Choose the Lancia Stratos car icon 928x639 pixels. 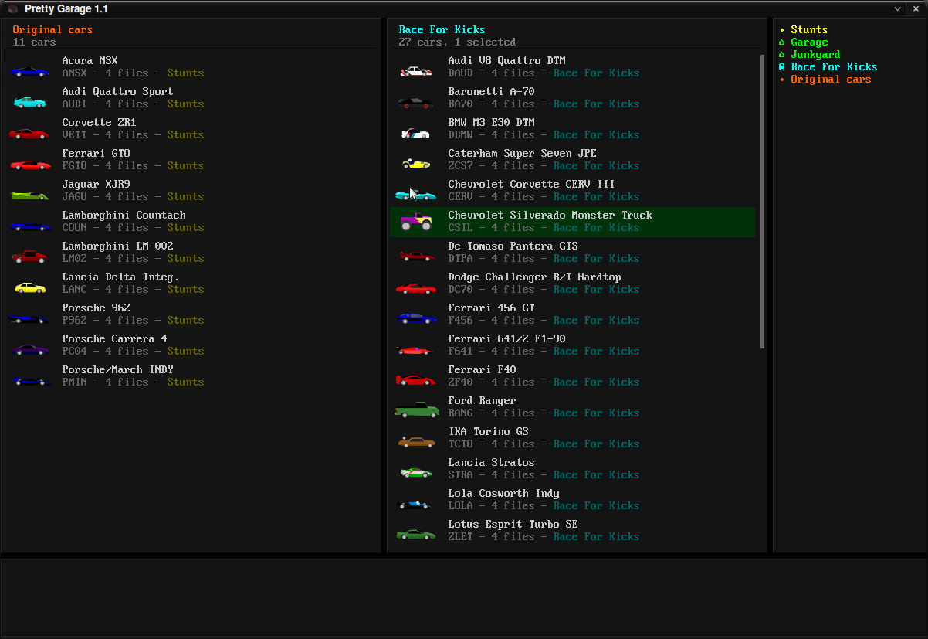[416, 473]
